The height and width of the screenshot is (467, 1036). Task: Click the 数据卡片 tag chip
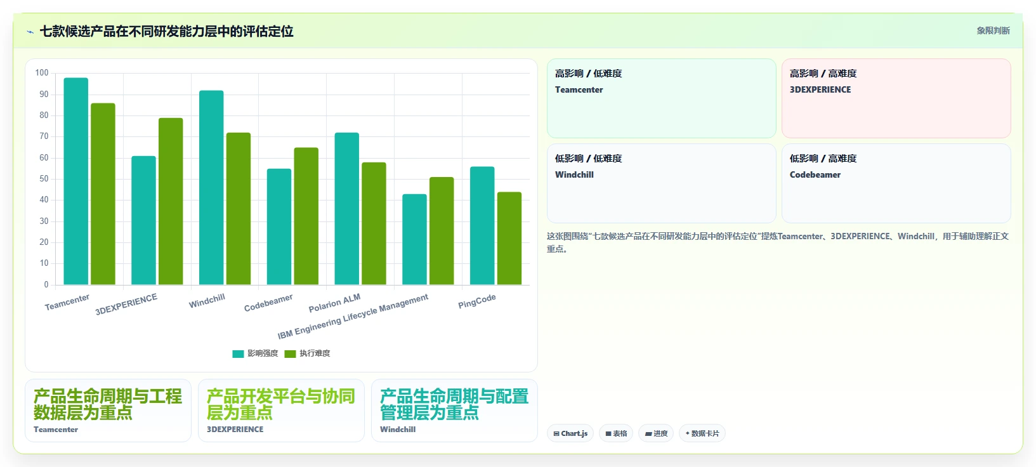[702, 433]
